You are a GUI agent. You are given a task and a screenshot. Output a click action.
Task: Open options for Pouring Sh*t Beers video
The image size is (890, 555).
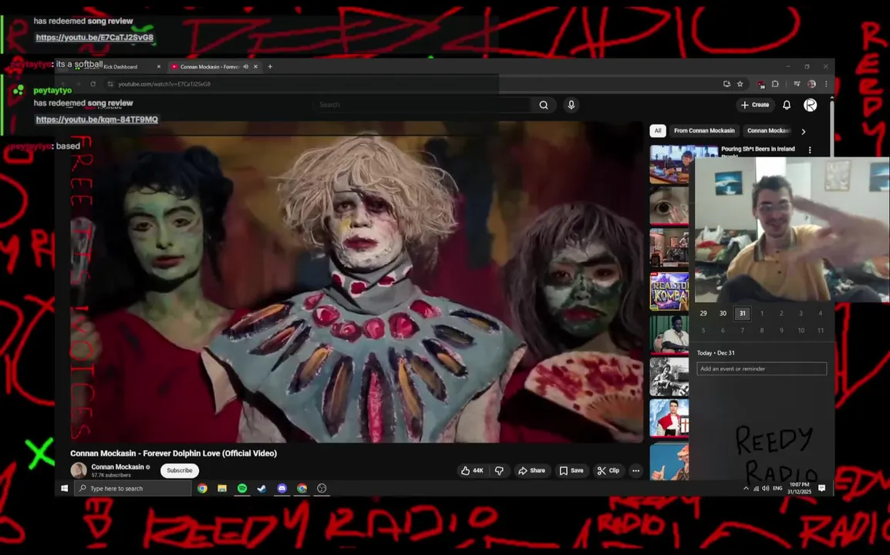point(810,150)
